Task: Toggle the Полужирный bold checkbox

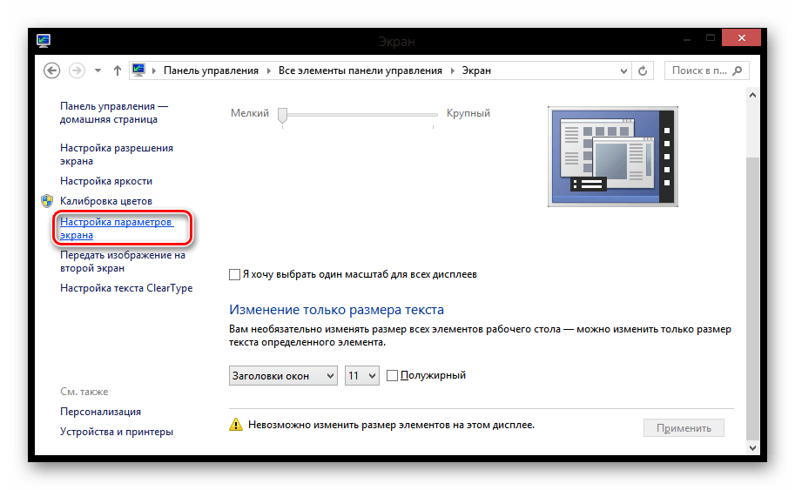Action: click(392, 375)
